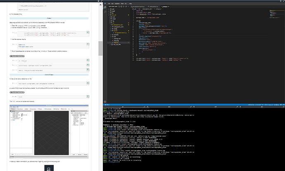This screenshot has height=171, width=285.
Task: Select terminal tab #2
Action: [169, 107]
